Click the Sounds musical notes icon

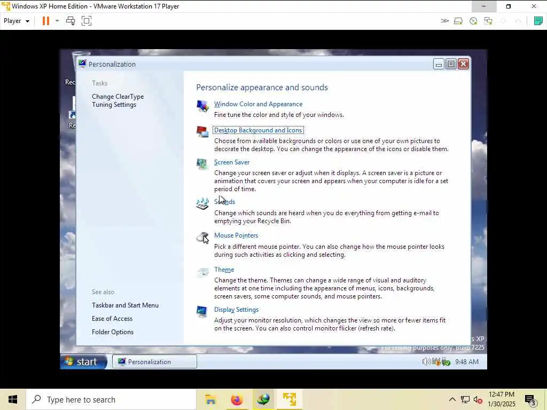tap(202, 203)
